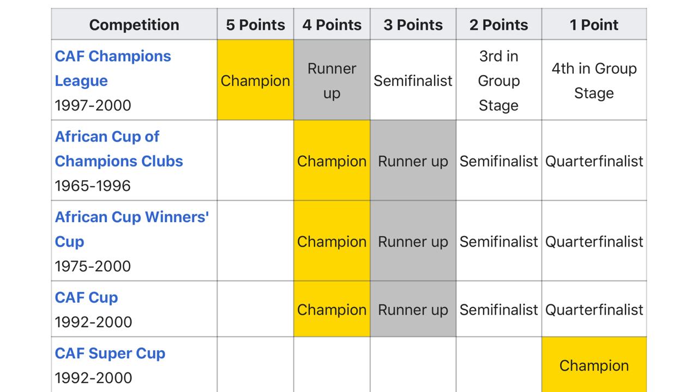
Task: Select the Semifinalist cell in Champions League row
Action: tap(413, 80)
